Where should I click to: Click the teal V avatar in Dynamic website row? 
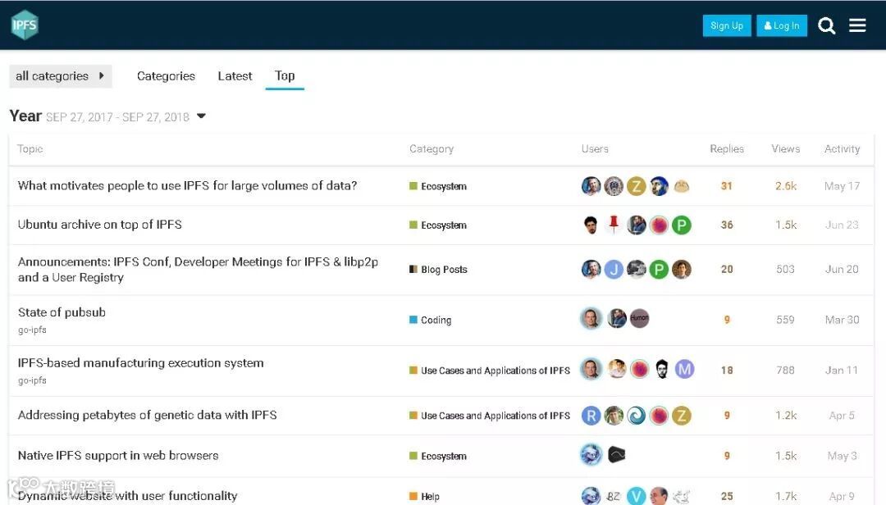pyautogui.click(x=637, y=496)
